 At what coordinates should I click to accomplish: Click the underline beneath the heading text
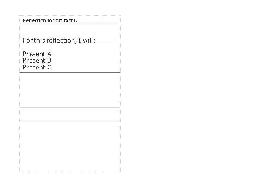(70, 23)
